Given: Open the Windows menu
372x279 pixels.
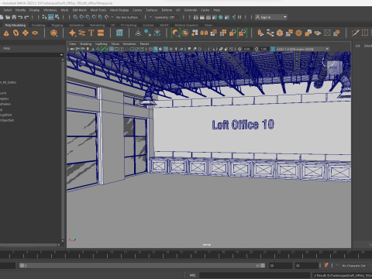Looking at the screenshot, I should click(x=50, y=10).
